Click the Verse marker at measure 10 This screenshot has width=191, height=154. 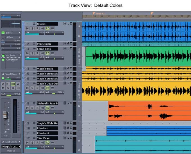click(94, 13)
